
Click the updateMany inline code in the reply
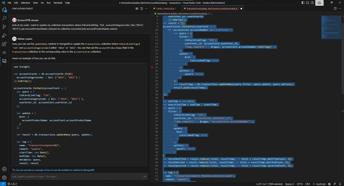click(x=42, y=44)
